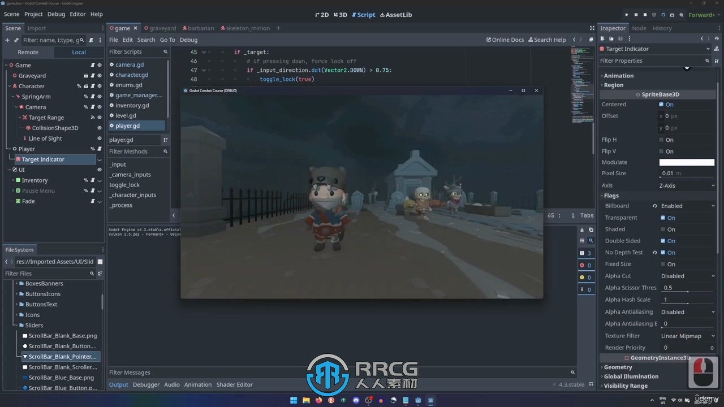Open the Project menu
Screen dimensions: 724x407
tap(33, 14)
